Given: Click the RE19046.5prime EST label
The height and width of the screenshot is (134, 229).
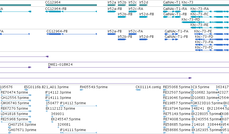Looking at the screenshot, I should [x=177, y=98].
